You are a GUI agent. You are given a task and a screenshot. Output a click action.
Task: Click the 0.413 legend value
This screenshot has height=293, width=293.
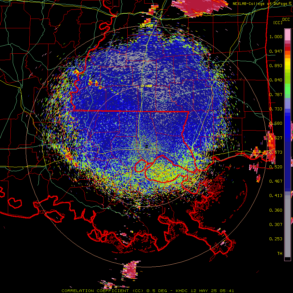click(x=276, y=195)
